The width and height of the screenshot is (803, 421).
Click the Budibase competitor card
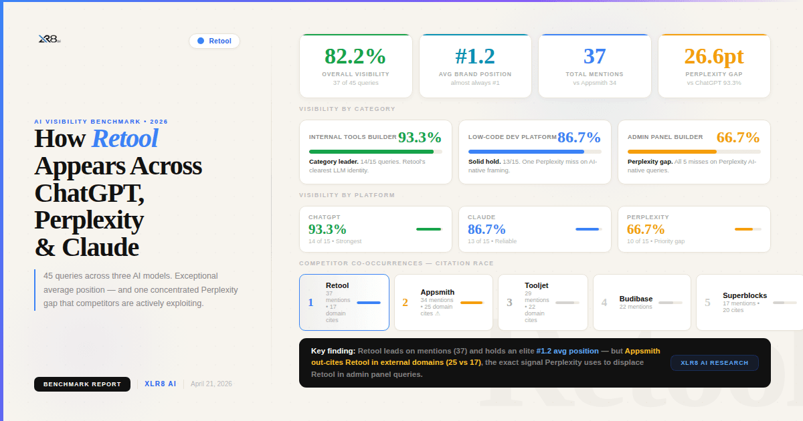pos(641,302)
